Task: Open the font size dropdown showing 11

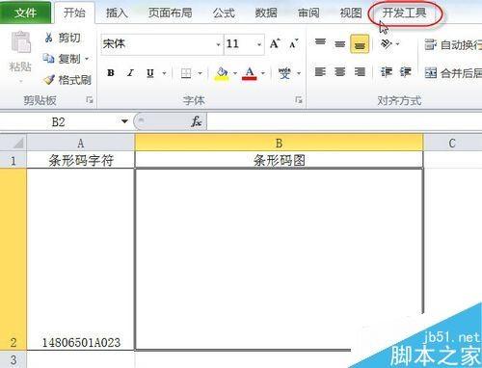Action: pyautogui.click(x=259, y=44)
